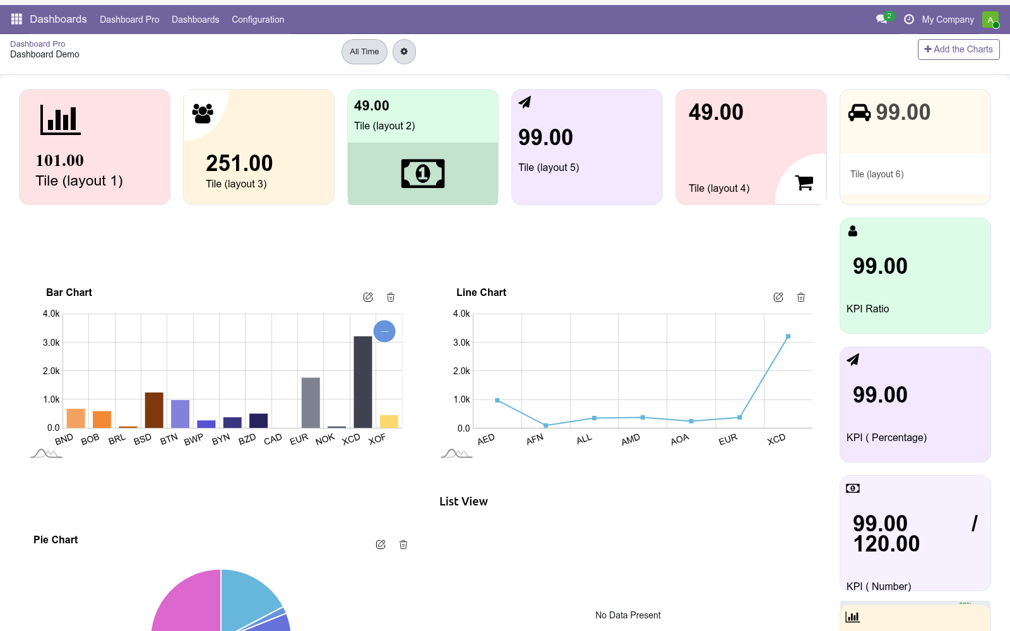Click the Bar Chart title
Viewport: 1010px width, 631px height.
point(69,292)
